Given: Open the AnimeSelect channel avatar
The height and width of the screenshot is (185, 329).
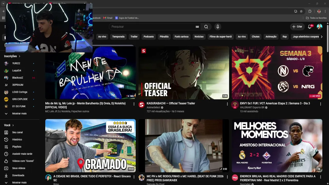Looking at the screenshot, I should click(x=142, y=105).
